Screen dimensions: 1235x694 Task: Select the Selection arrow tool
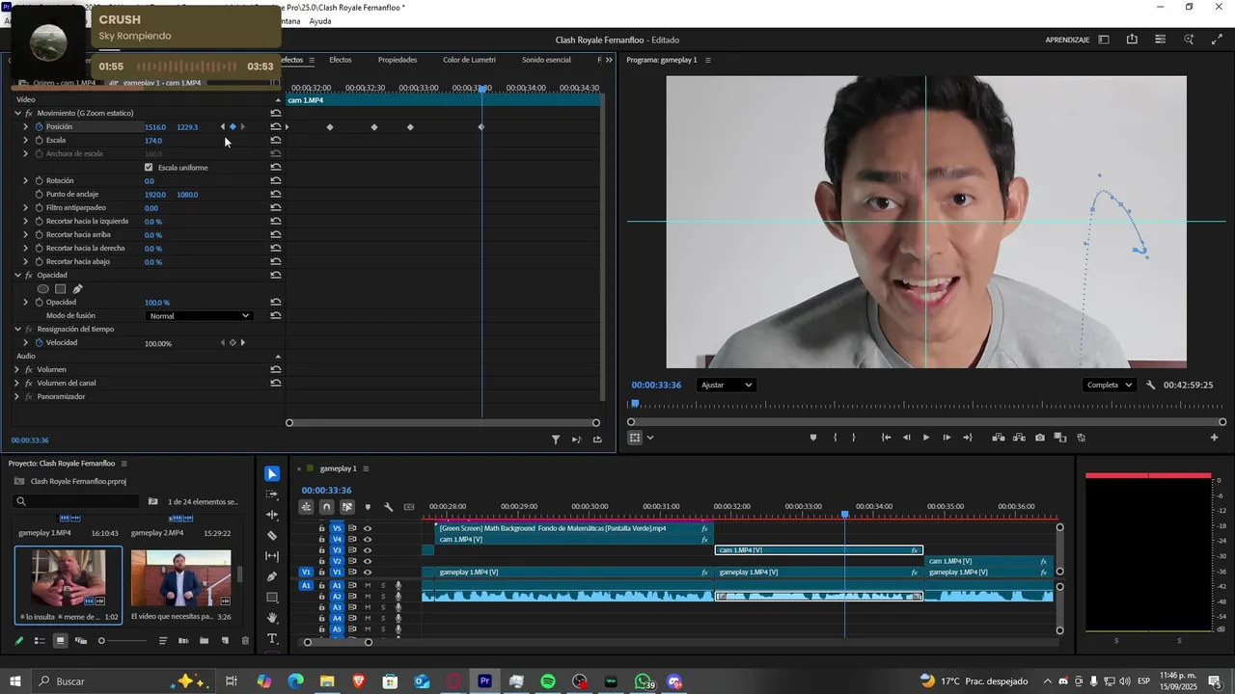click(272, 473)
